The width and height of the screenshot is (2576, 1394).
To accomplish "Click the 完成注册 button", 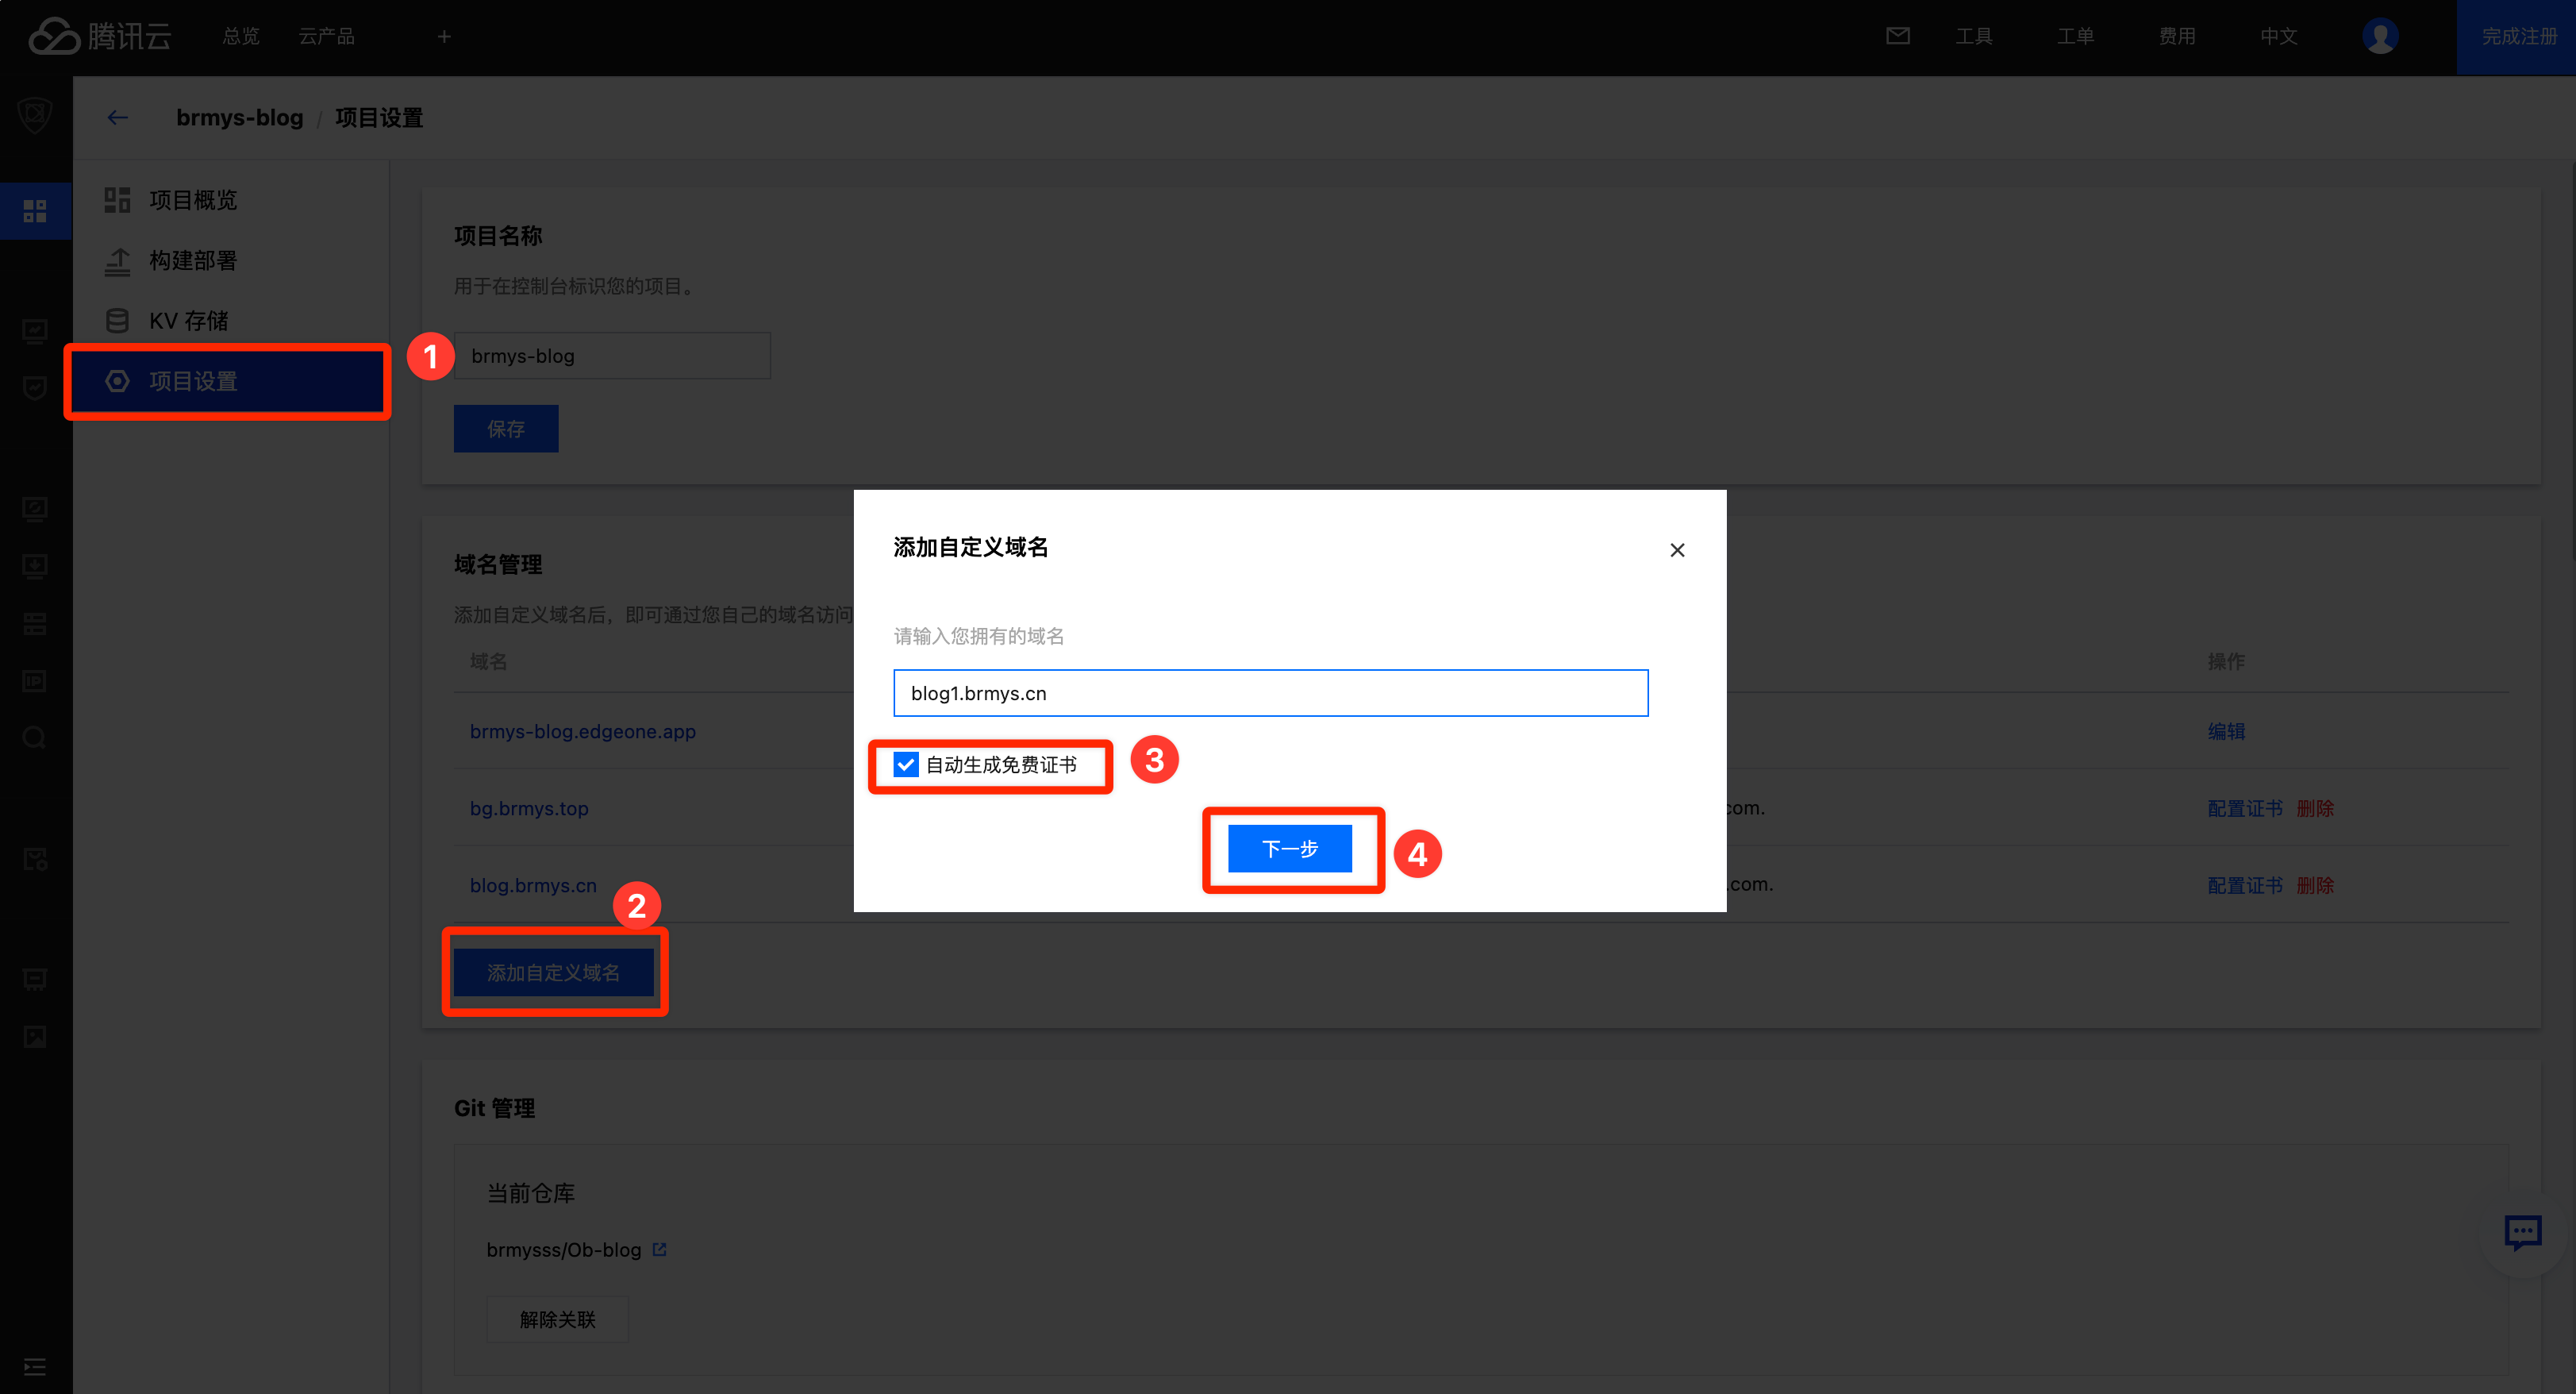I will click(x=2517, y=37).
